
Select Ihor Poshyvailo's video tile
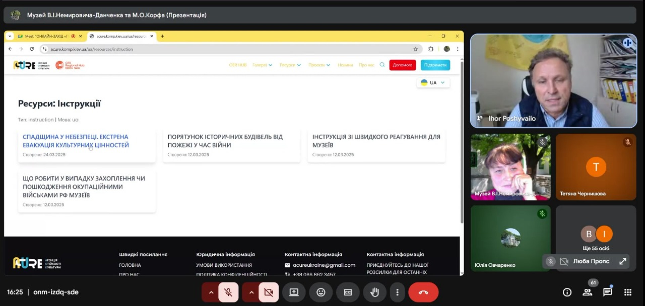553,81
